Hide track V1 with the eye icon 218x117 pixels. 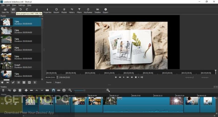pyautogui.click(x=7, y=103)
